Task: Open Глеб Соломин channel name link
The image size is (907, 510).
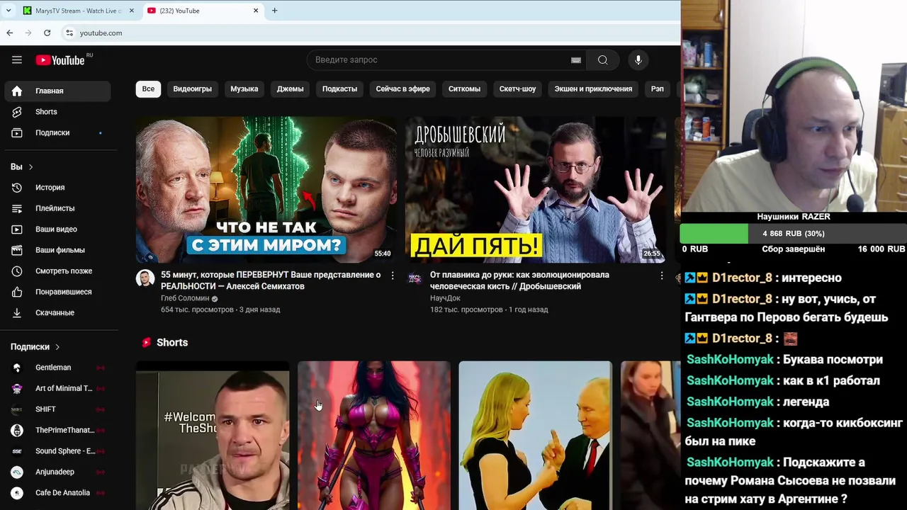Action: click(x=185, y=298)
